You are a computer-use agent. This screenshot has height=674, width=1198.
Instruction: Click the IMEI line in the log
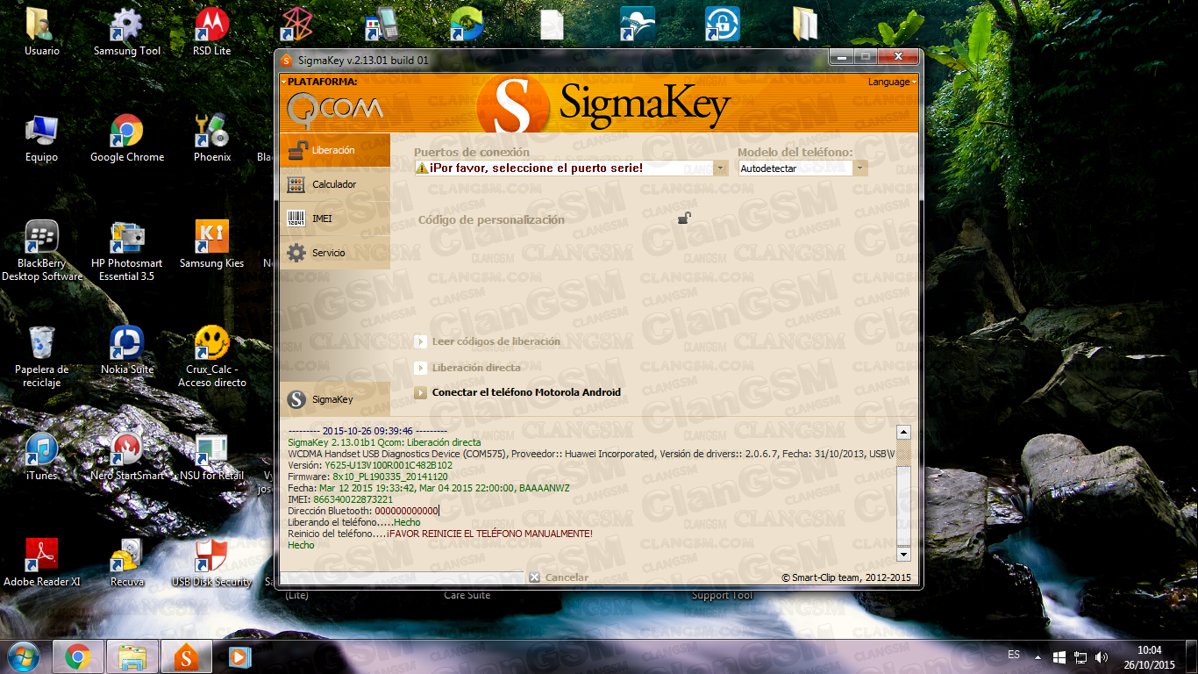(340, 499)
